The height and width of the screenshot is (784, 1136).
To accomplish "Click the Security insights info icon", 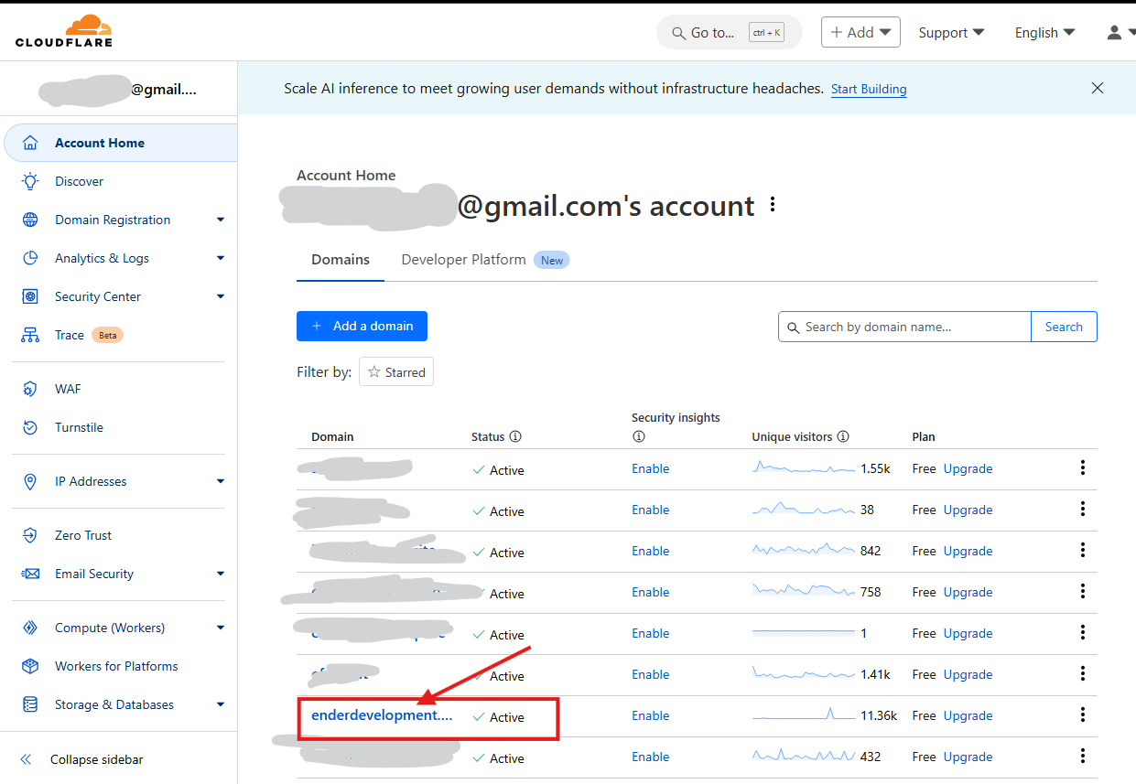I will pos(638,437).
